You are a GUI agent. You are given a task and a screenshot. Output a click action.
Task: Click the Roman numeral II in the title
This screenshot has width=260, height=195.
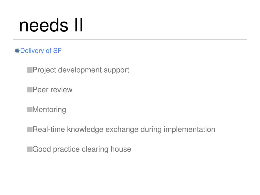79,25
